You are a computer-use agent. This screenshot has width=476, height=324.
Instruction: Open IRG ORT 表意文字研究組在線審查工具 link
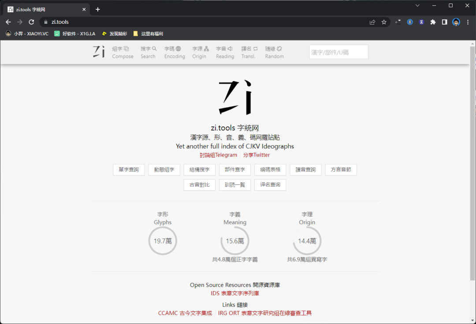265,313
